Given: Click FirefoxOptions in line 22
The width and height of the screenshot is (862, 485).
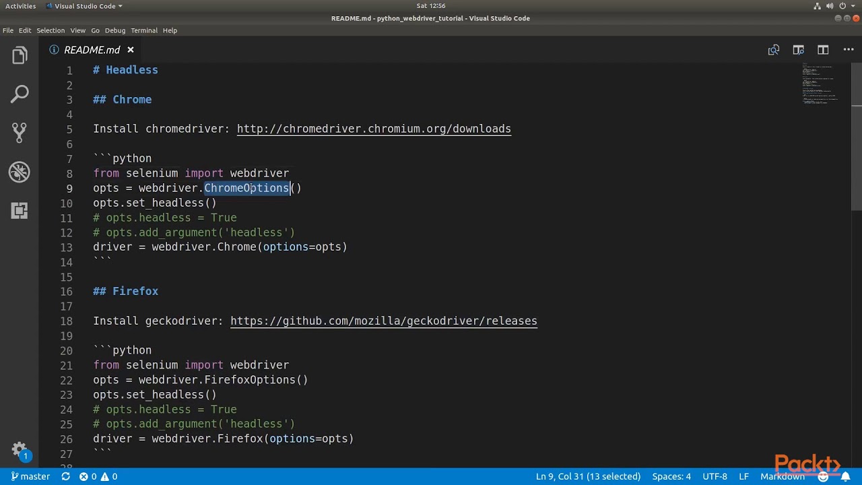Looking at the screenshot, I should [x=250, y=380].
